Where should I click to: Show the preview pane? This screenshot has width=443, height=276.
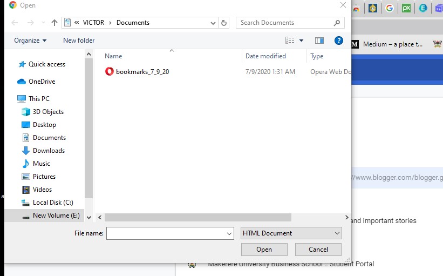coord(319,41)
